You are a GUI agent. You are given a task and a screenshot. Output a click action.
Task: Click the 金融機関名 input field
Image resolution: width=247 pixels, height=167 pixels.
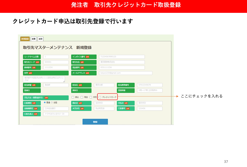(56, 109)
